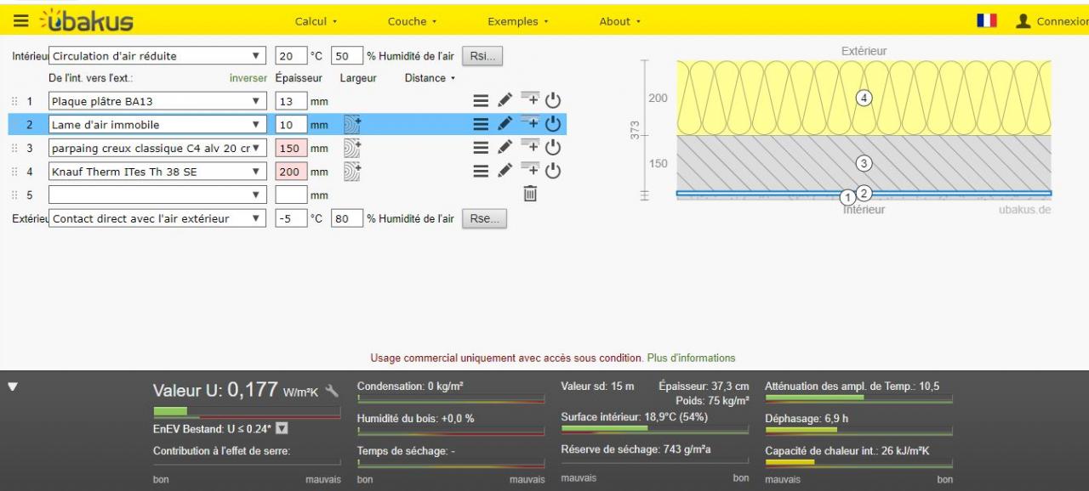
Task: Click the Rse... button
Action: (484, 218)
